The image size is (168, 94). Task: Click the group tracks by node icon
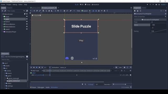[x=85, y=84]
